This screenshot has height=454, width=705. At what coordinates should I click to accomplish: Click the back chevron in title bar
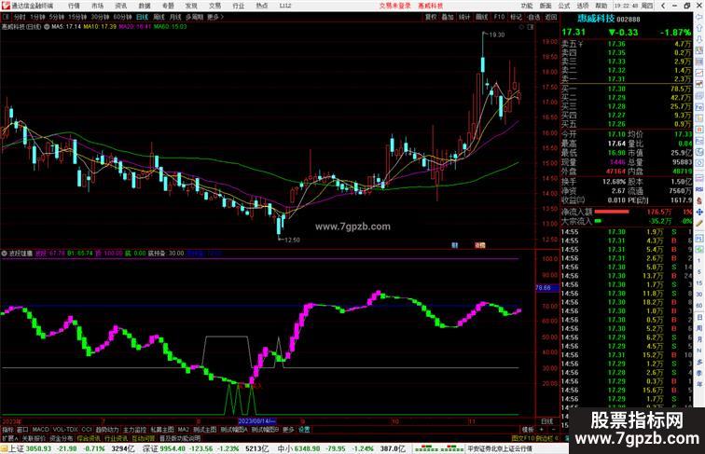[663, 6]
